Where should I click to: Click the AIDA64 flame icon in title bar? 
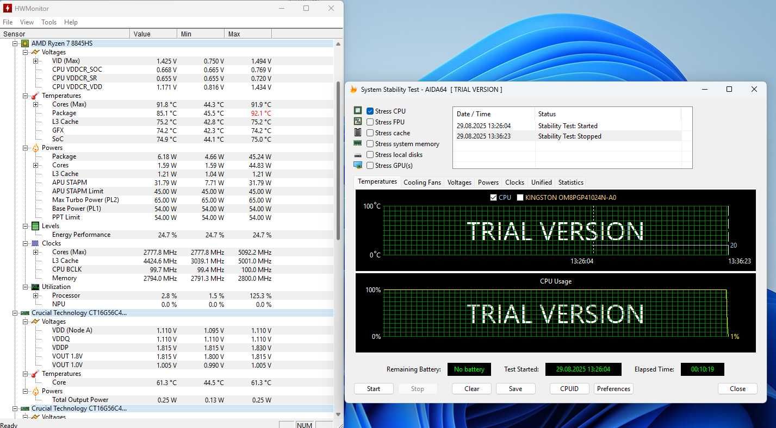coord(353,89)
